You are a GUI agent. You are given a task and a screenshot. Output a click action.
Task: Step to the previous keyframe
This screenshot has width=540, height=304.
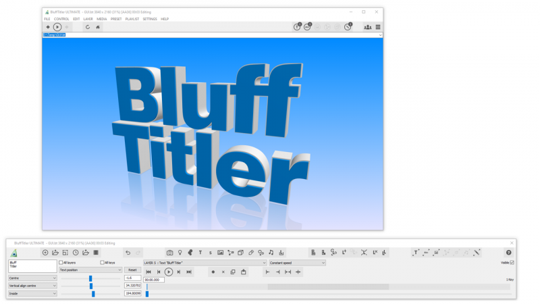coord(159,272)
